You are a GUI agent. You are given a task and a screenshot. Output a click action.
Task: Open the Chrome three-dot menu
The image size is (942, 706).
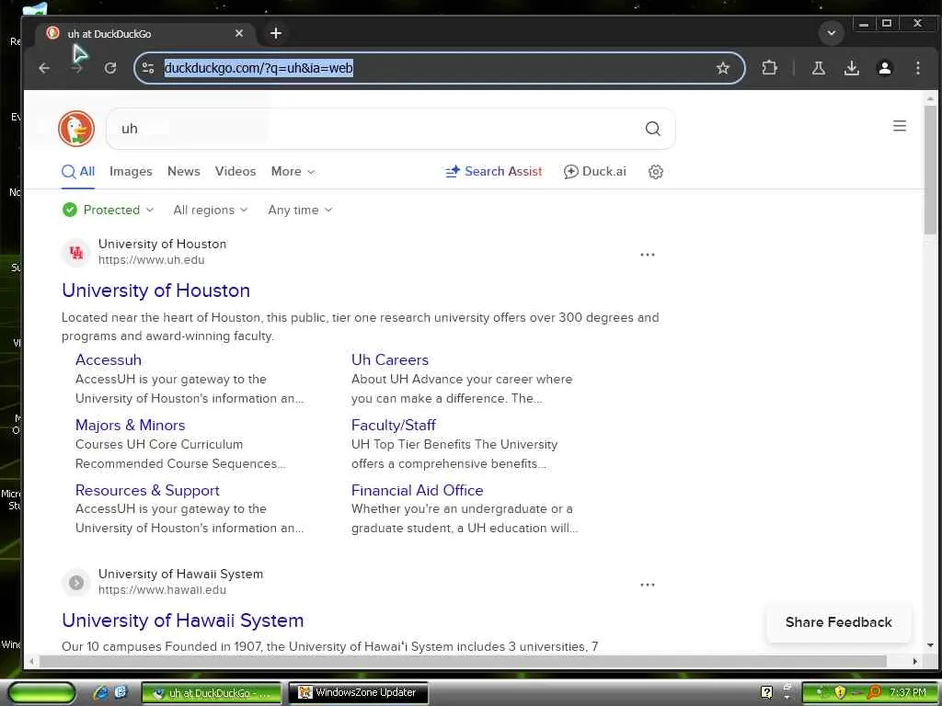pos(917,68)
